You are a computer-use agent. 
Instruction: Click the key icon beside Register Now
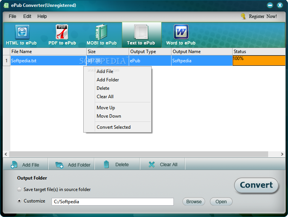[x=243, y=16]
